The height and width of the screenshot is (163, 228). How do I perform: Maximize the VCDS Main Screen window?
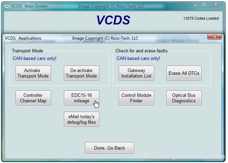point(204,5)
